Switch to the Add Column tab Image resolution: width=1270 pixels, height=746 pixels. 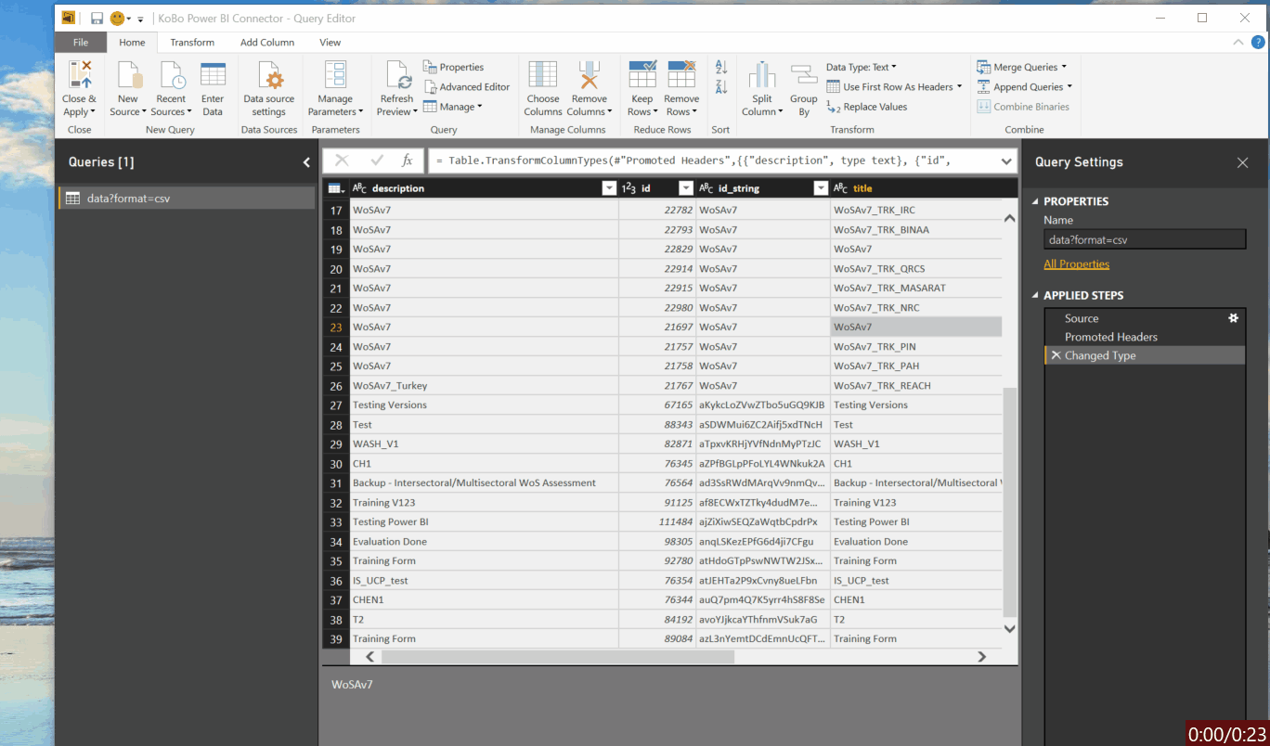pyautogui.click(x=267, y=43)
